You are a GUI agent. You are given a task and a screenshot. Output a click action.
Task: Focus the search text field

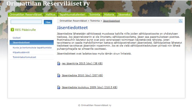[26, 22]
